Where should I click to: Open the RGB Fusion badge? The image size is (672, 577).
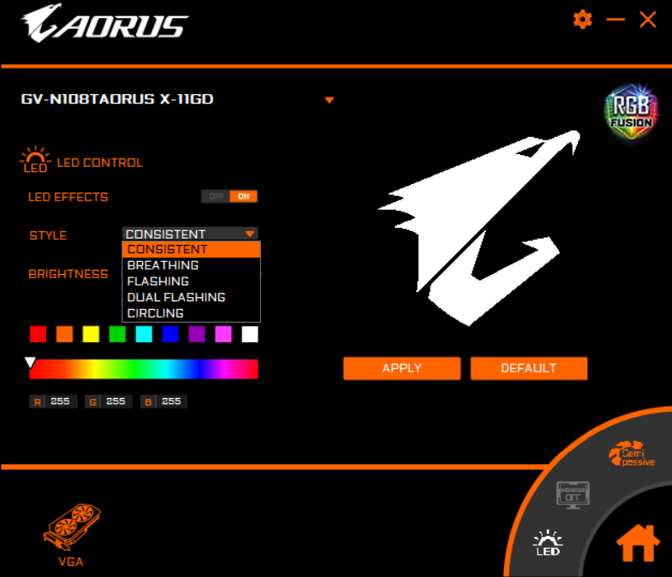pos(631,112)
